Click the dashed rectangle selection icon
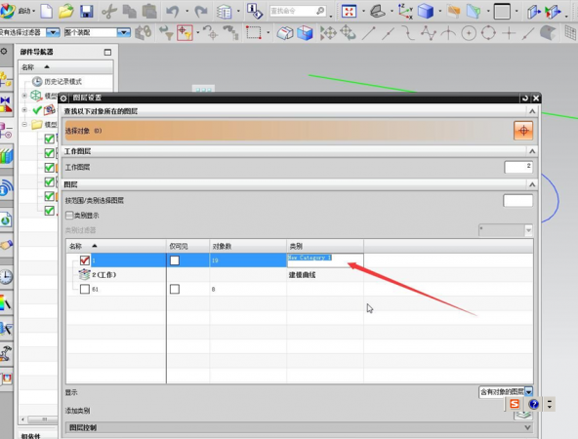This screenshot has width=578, height=439. click(254, 33)
